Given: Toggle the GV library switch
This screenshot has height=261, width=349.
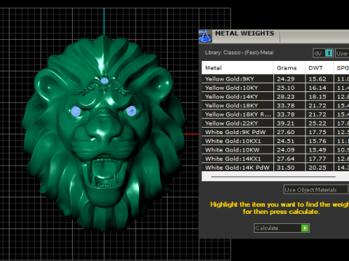Looking at the screenshot, I should [323, 53].
